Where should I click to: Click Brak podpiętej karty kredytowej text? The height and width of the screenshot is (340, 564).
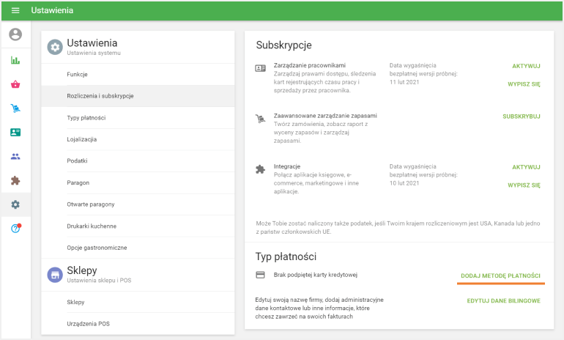[316, 275]
